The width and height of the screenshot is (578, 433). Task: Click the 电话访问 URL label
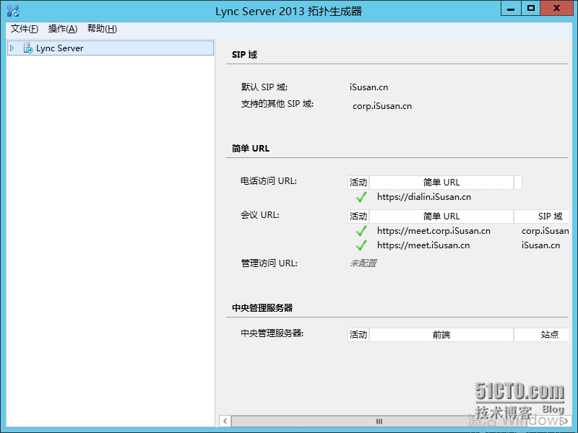pos(269,181)
